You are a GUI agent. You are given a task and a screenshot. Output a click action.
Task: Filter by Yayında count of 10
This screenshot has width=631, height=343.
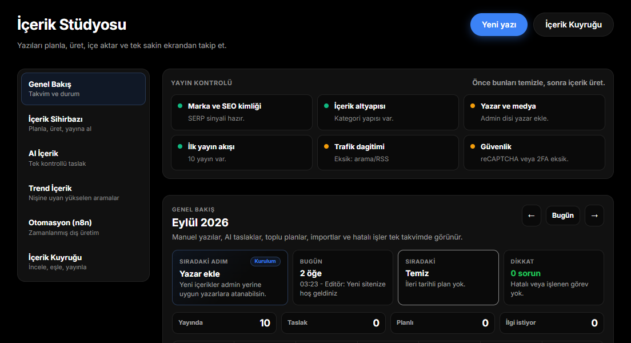click(x=224, y=323)
